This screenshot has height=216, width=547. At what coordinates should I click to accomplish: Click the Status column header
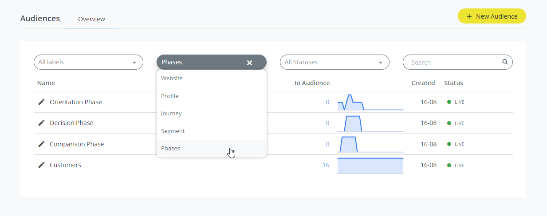pos(453,83)
